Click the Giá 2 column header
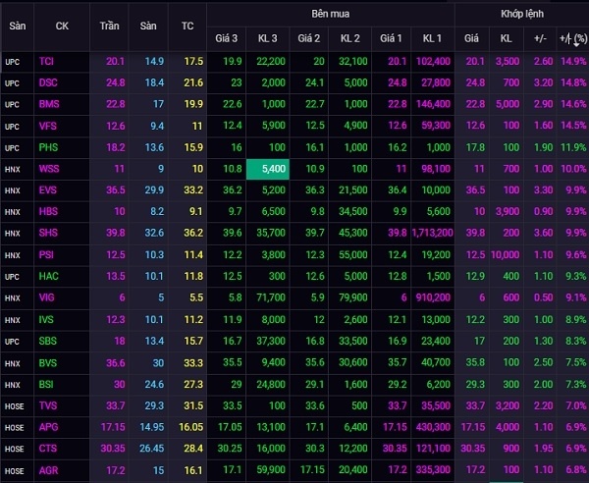This screenshot has width=589, height=483. pos(309,38)
